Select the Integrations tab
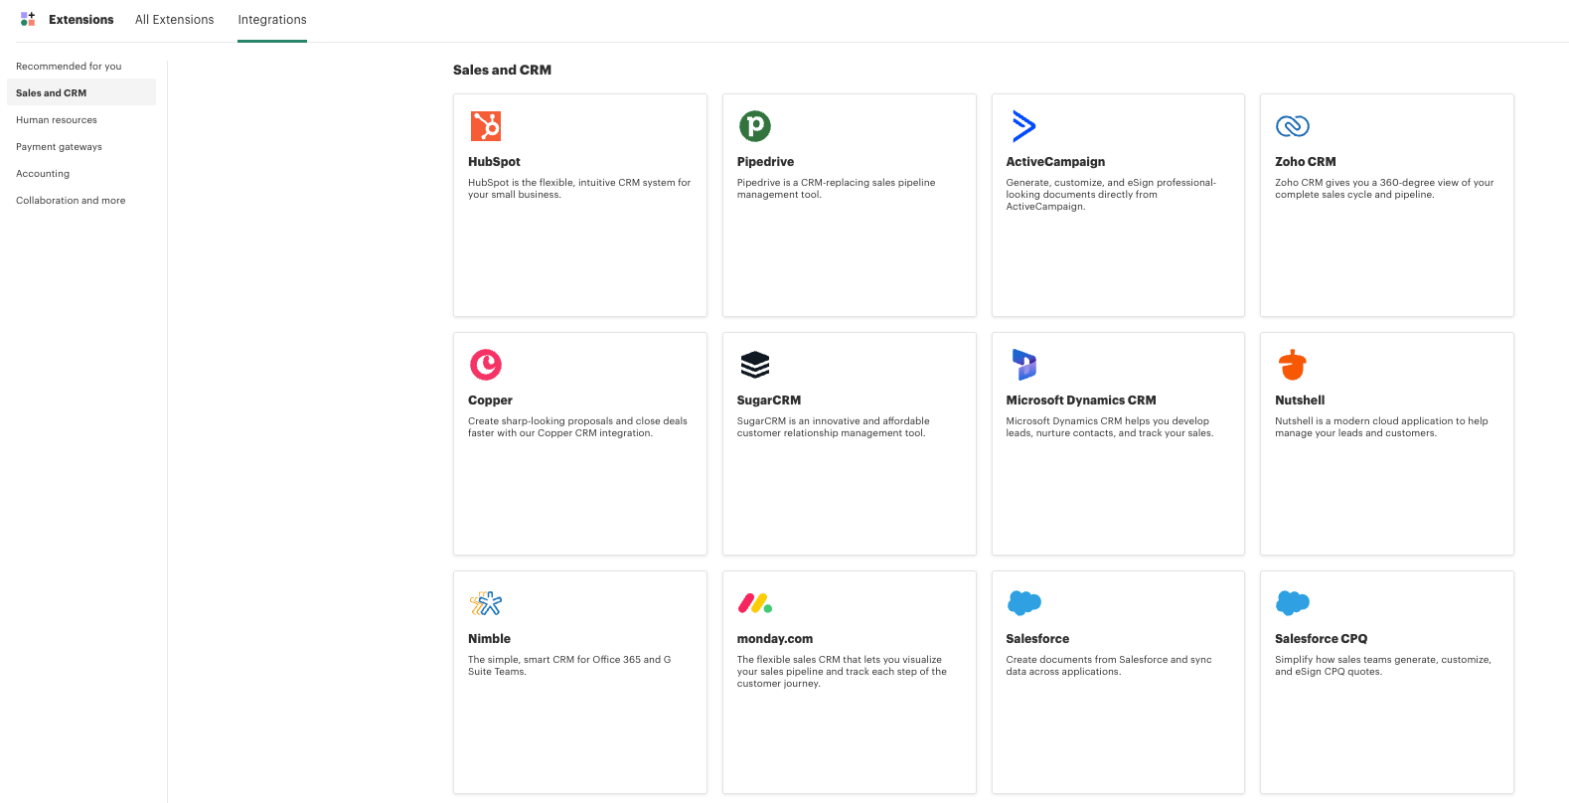Viewport: 1569px width, 803px height. point(271,20)
